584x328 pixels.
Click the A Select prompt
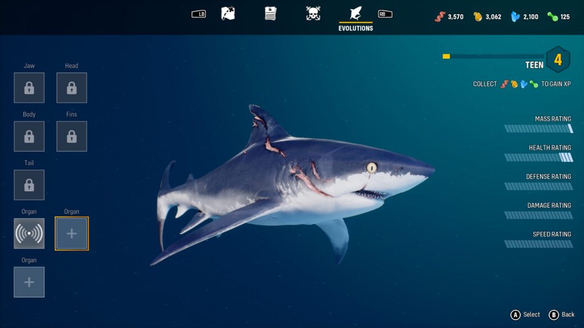click(x=525, y=315)
